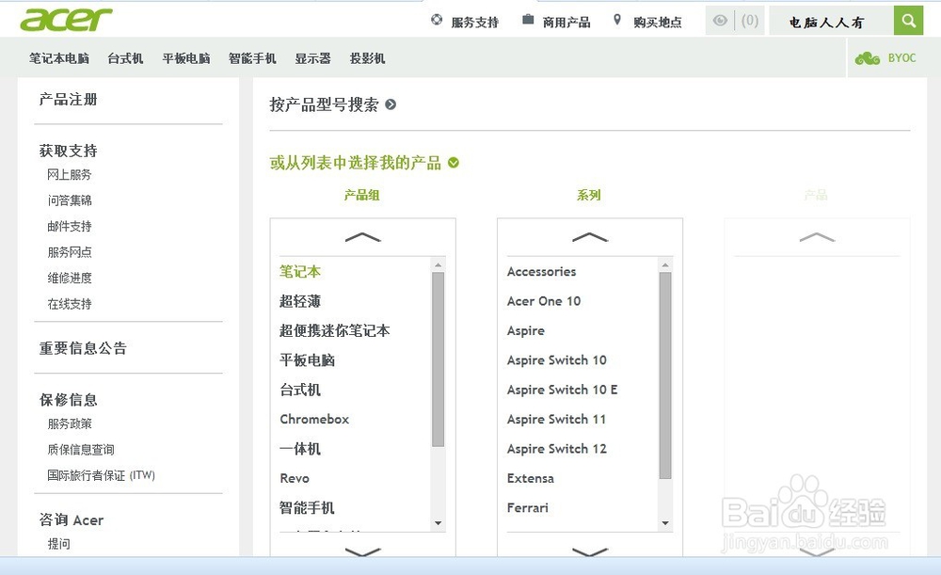The height and width of the screenshot is (575, 941).
Task: Click scroll-down arrow of 产品组 list
Action: point(439,523)
